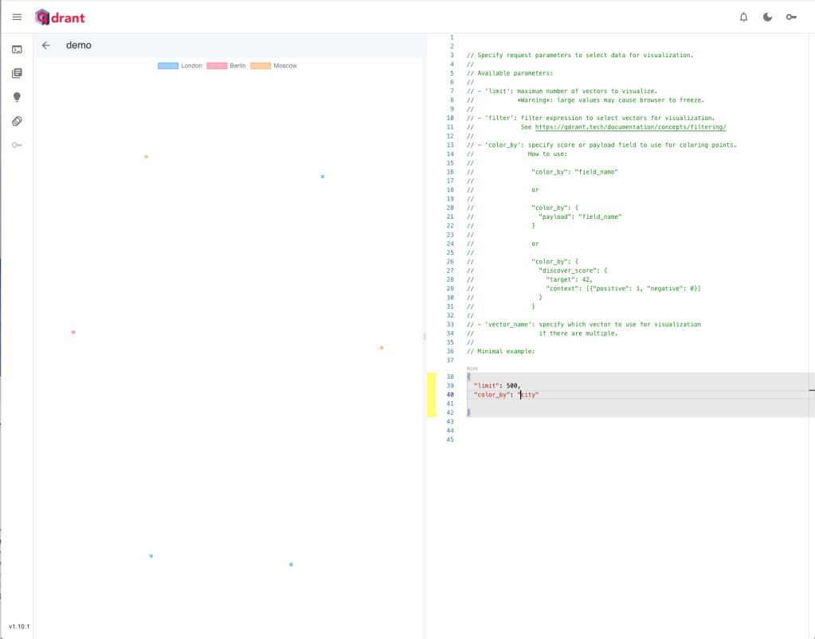Image resolution: width=815 pixels, height=639 pixels.
Task: Toggle Moscow legend color swatch
Action: point(261,66)
